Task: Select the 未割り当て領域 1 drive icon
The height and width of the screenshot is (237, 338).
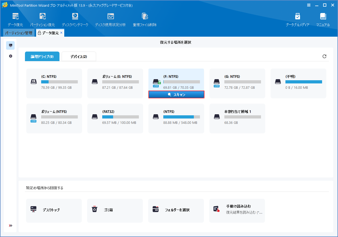Action: [217, 117]
